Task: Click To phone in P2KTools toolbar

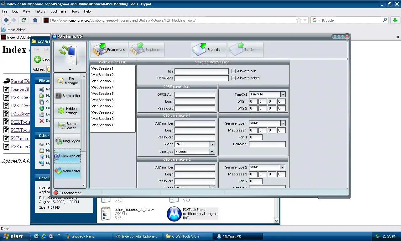Action: click(x=147, y=50)
